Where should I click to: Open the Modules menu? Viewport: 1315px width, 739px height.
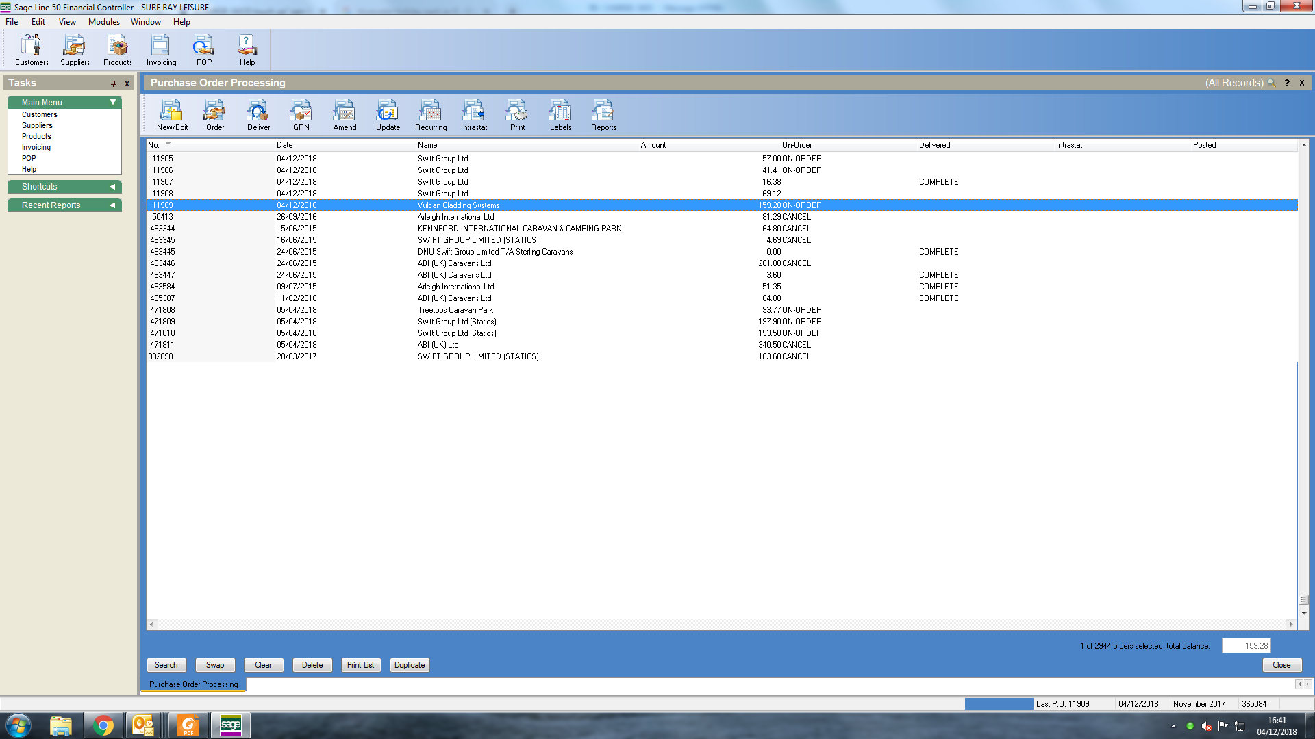click(x=103, y=22)
